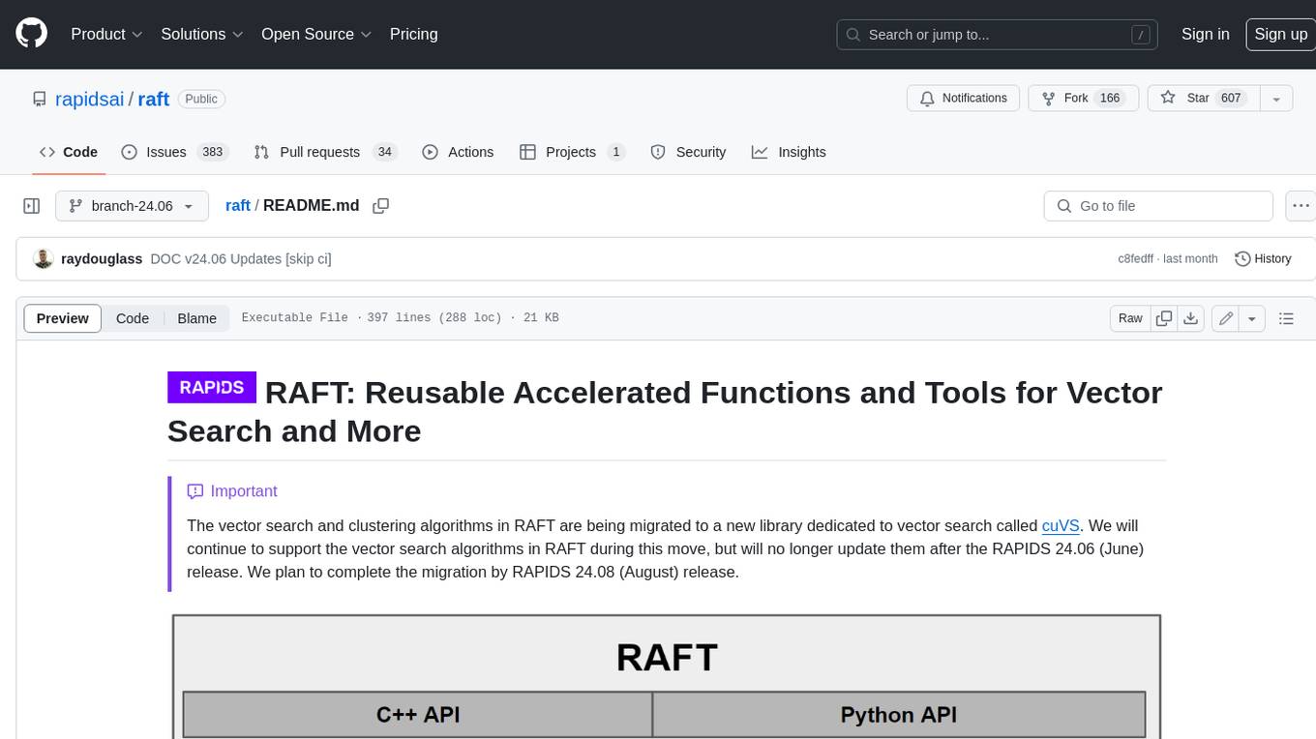Open raydouglass user avatar
The height and width of the screenshot is (739, 1316).
coord(43,258)
